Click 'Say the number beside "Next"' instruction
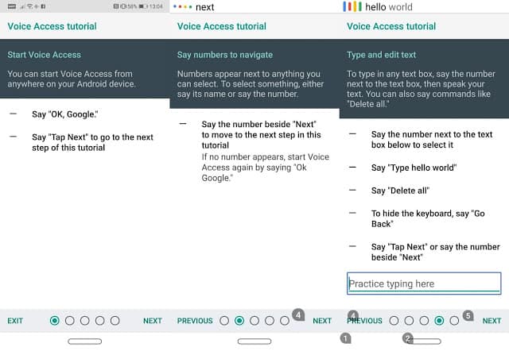Screen dimensions: 509x351 pos(262,134)
